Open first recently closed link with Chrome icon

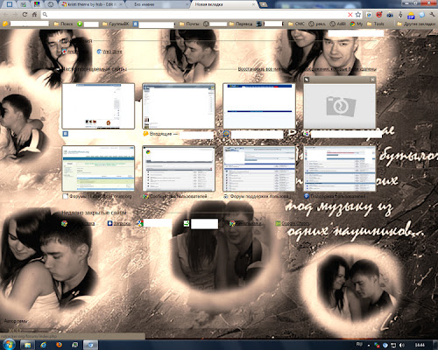(78, 223)
